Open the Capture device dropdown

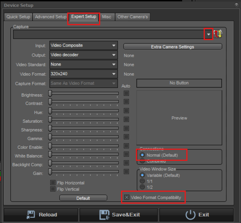pos(209,34)
